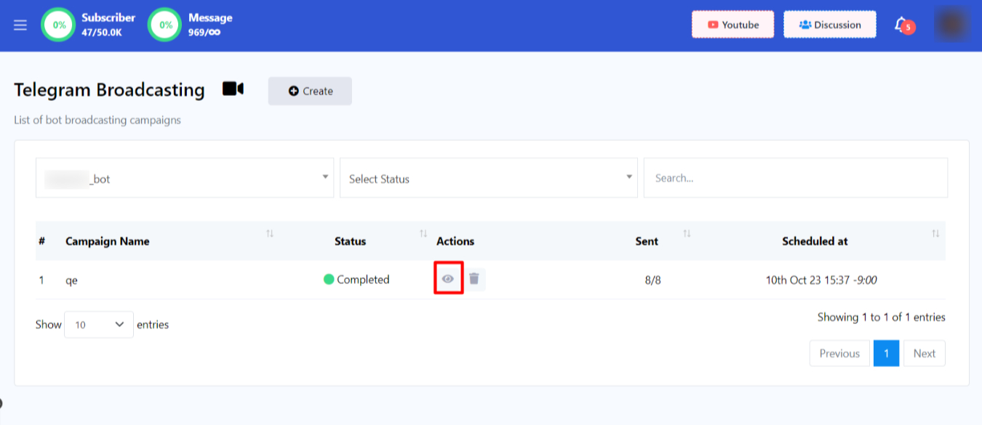Click the video tutorial camera icon
Image resolution: width=982 pixels, height=425 pixels.
[x=233, y=89]
